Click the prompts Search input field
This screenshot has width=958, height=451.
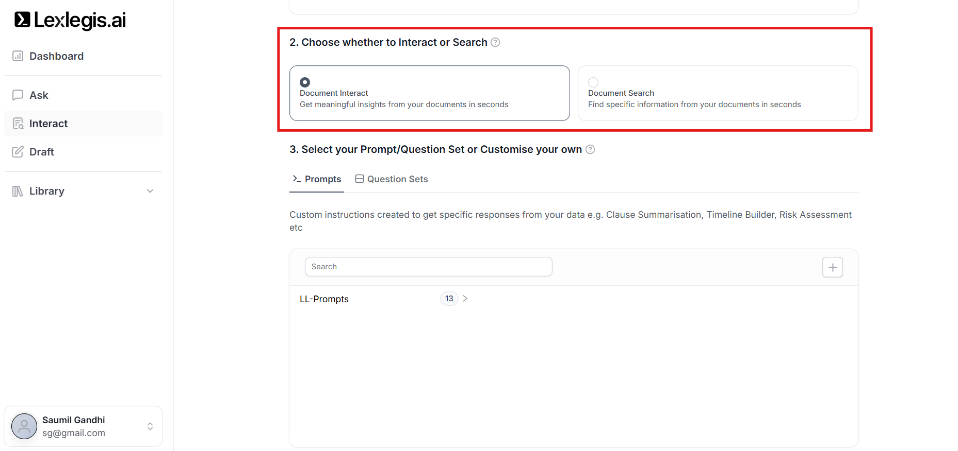point(428,267)
